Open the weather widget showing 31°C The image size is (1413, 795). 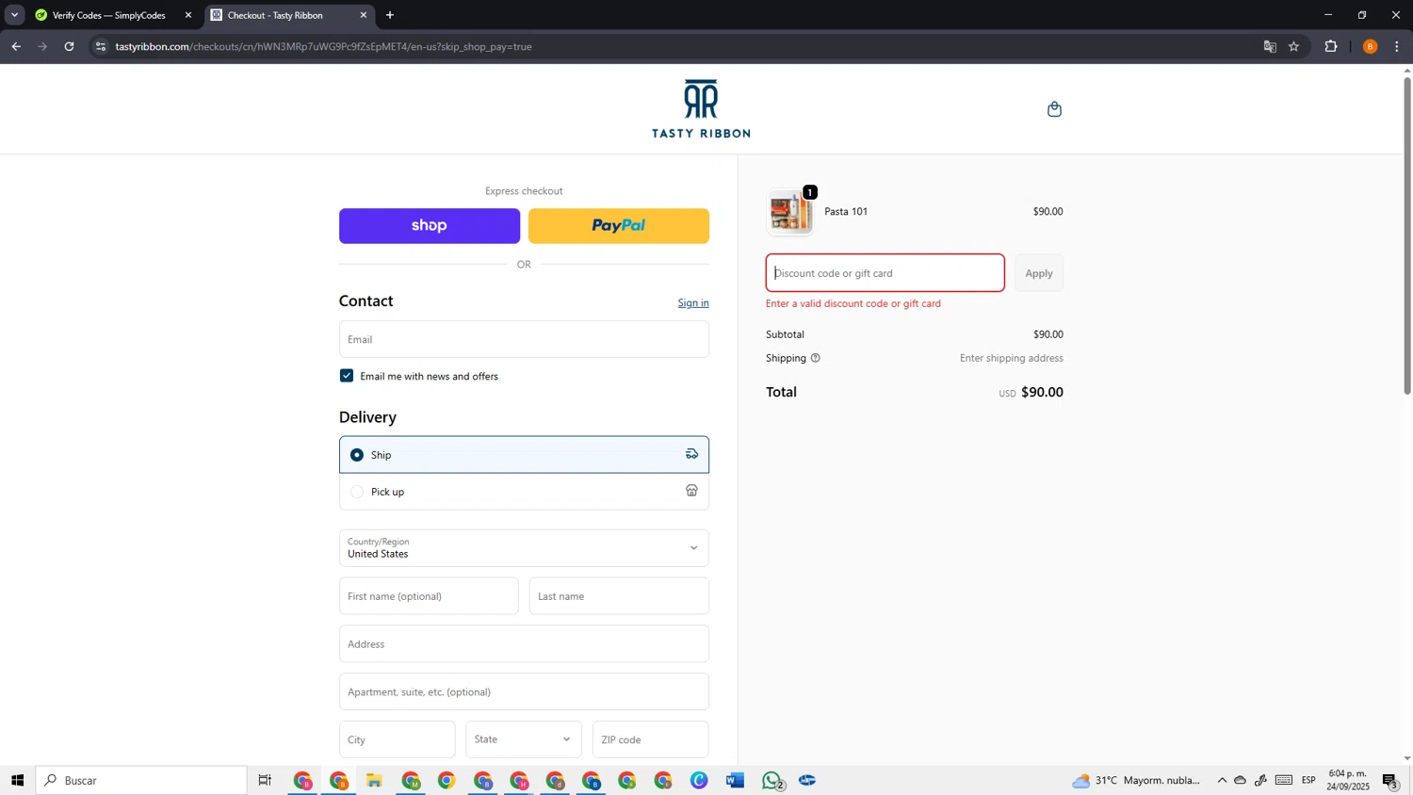point(1137,780)
